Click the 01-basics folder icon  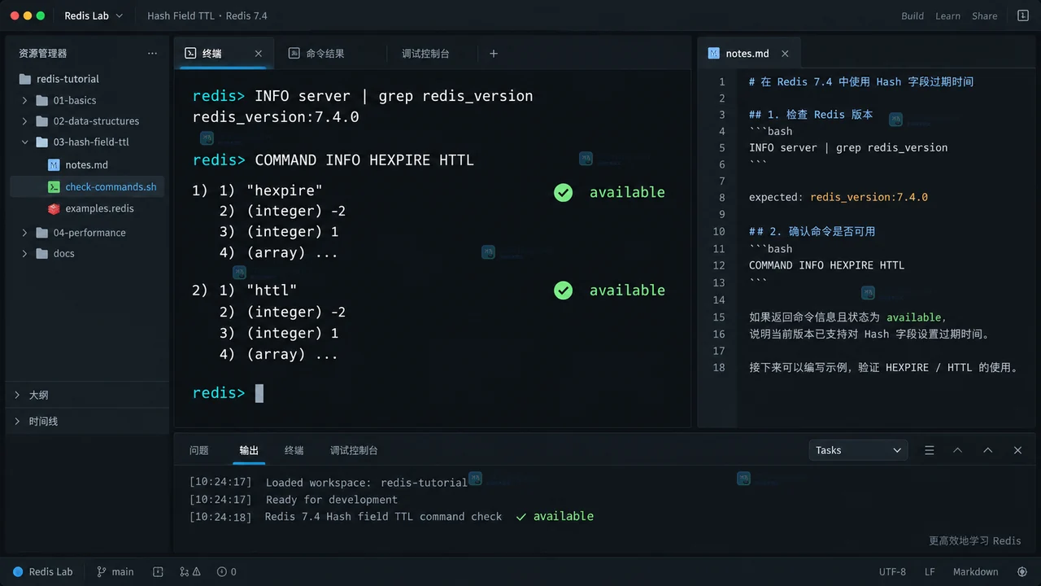click(42, 100)
